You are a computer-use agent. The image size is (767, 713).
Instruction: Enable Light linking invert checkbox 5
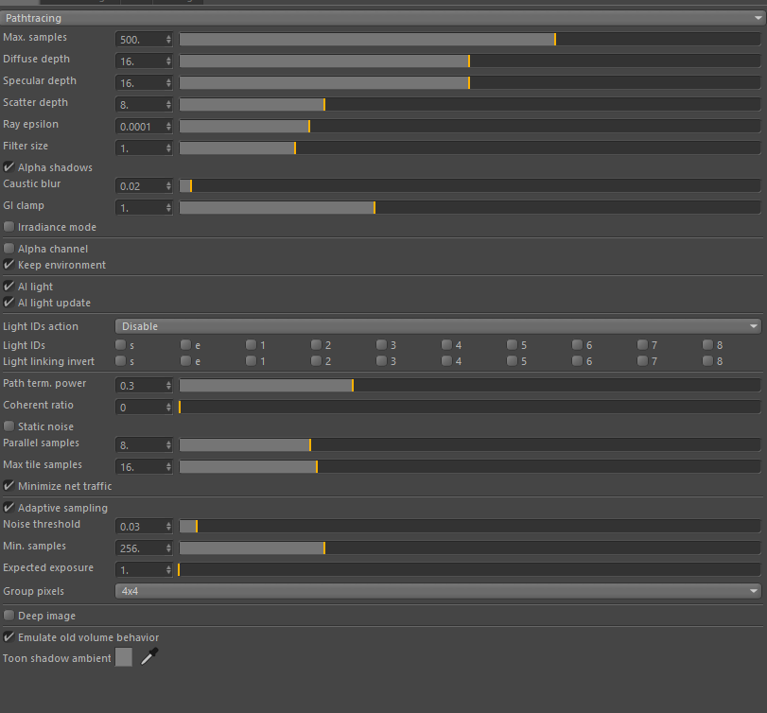[x=513, y=361]
